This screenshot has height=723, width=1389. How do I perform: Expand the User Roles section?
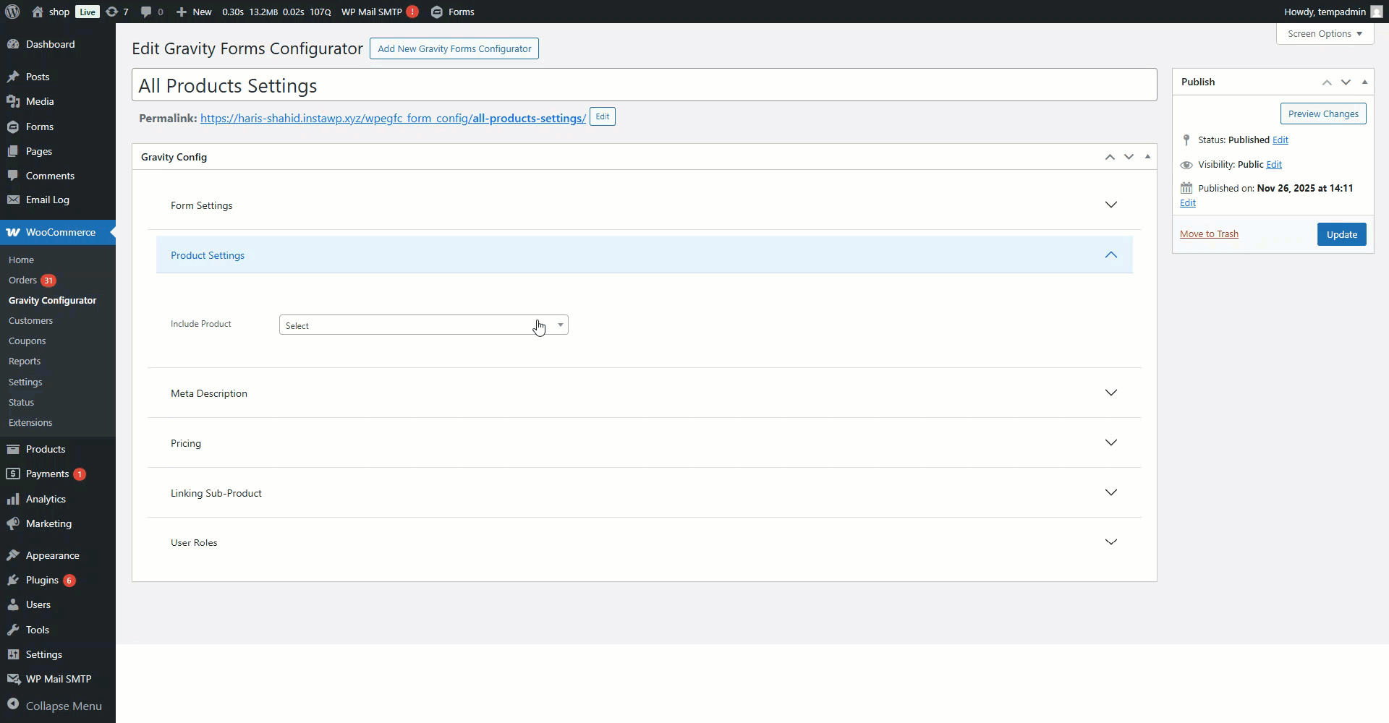point(645,542)
